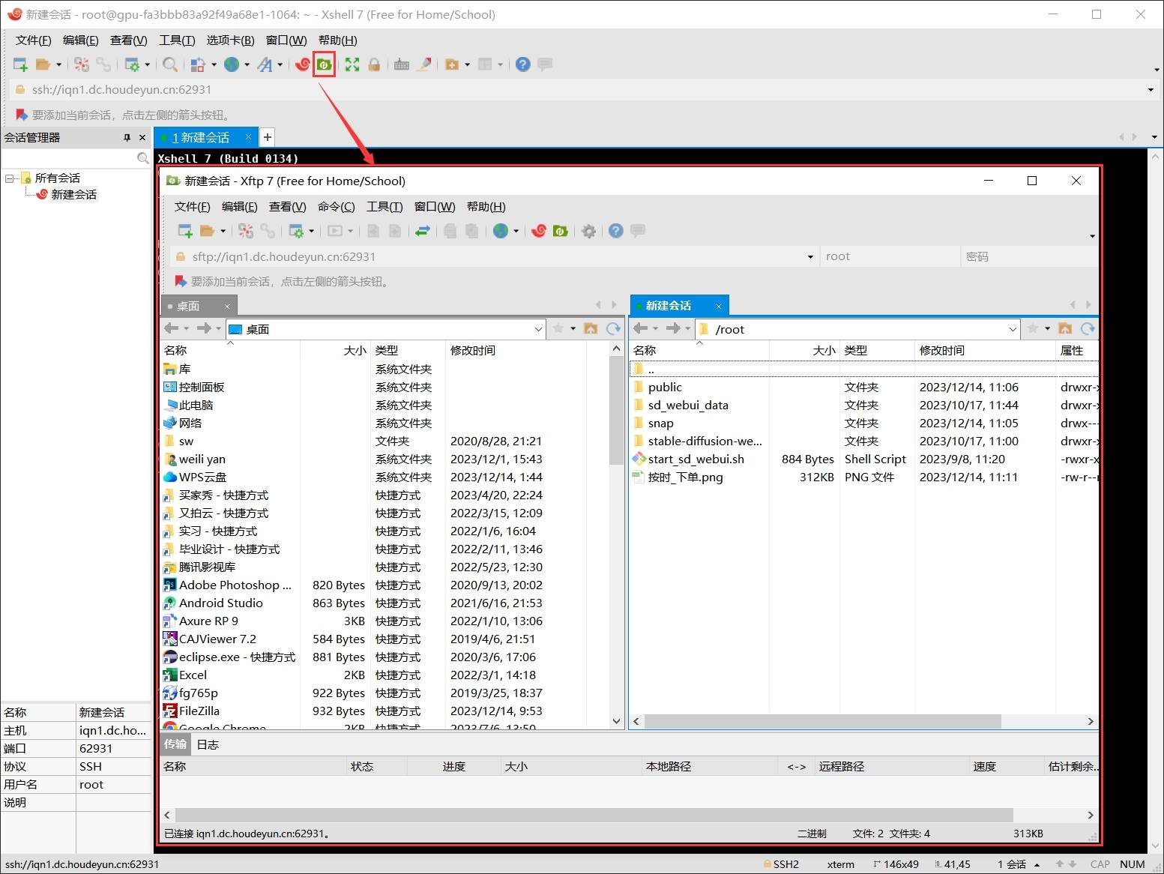This screenshot has width=1164, height=874.
Task: Click the sync-browsing arrows icon in Xftp toolbar
Action: [x=423, y=232]
